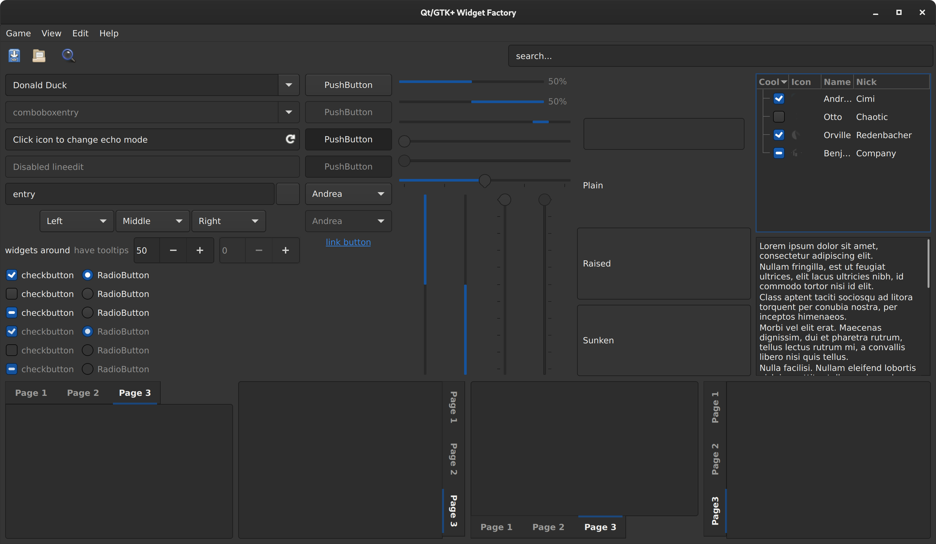This screenshot has height=544, width=936.
Task: Click the blue save toolbar icon
Action: [14, 56]
